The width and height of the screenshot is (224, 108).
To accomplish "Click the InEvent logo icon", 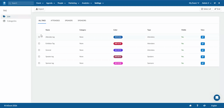I will 4,3.
